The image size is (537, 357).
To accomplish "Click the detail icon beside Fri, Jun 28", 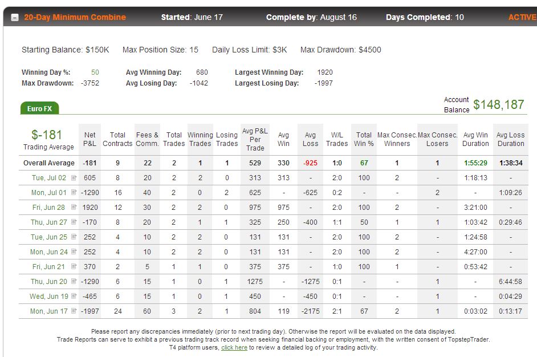I will 74,207.
